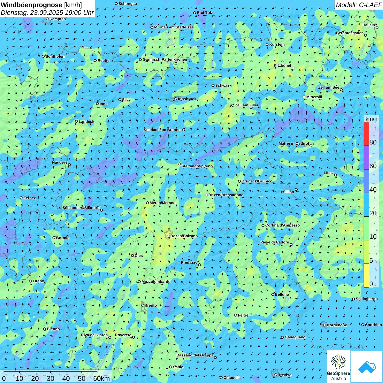Click the Reutte label
This screenshot has width=383, height=383.
(x=103, y=60)
